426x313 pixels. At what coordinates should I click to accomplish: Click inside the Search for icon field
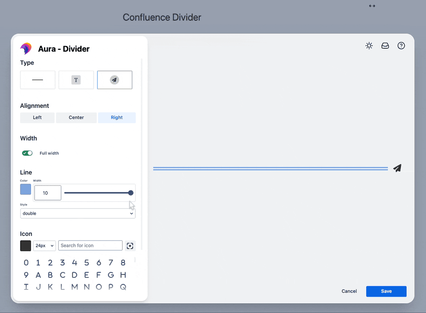coord(90,245)
